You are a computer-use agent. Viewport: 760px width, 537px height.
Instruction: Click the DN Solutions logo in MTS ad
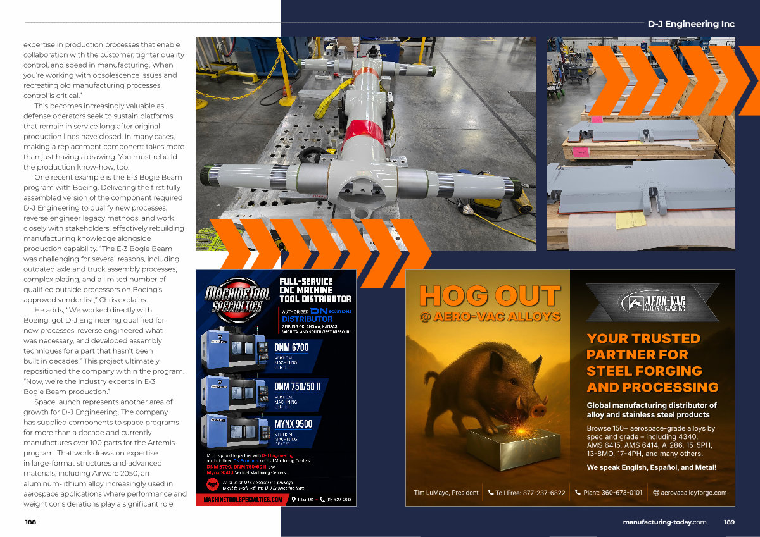tap(330, 312)
